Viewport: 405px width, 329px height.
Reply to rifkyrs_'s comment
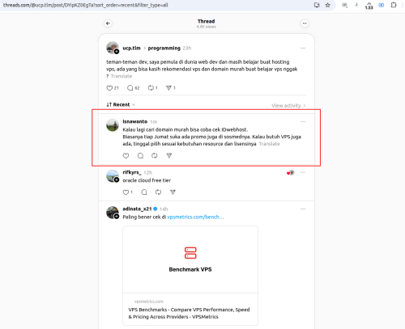point(144,192)
